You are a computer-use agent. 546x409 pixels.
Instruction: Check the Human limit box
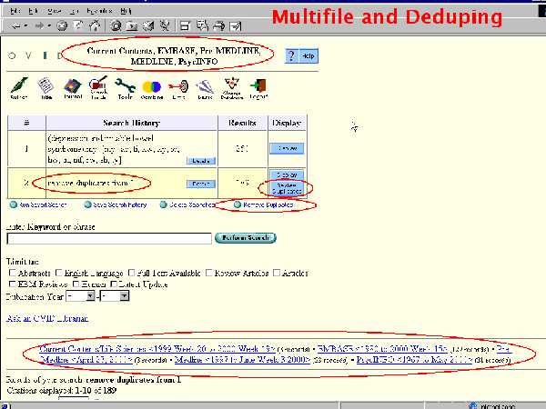(76, 284)
